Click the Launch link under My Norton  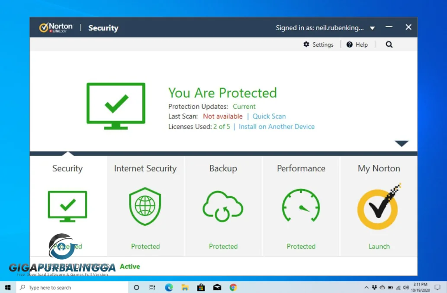click(x=379, y=246)
